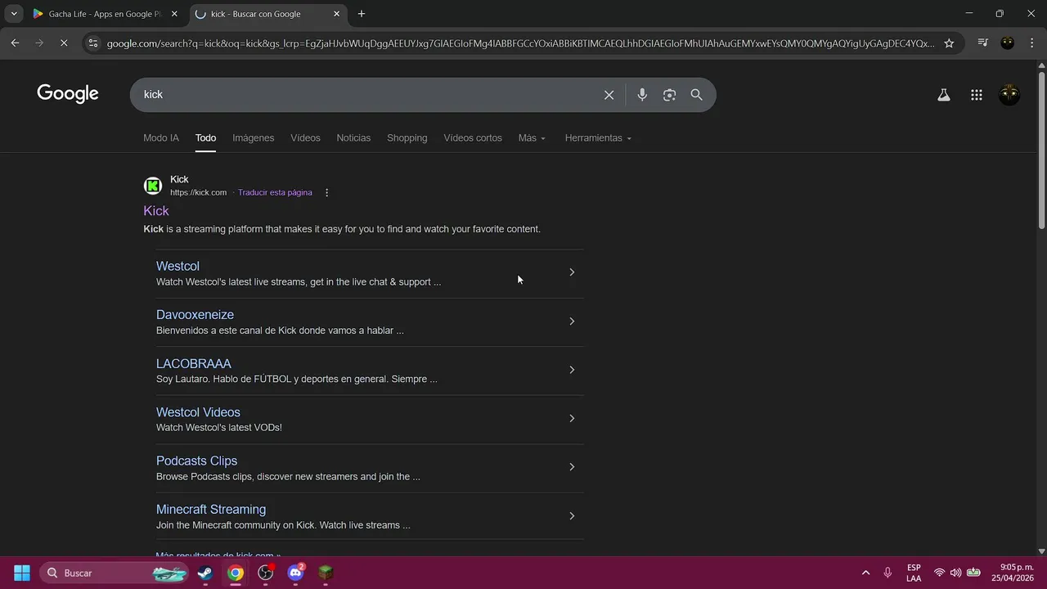1047x589 pixels.
Task: Switch to Vídeos tab
Action: [305, 138]
